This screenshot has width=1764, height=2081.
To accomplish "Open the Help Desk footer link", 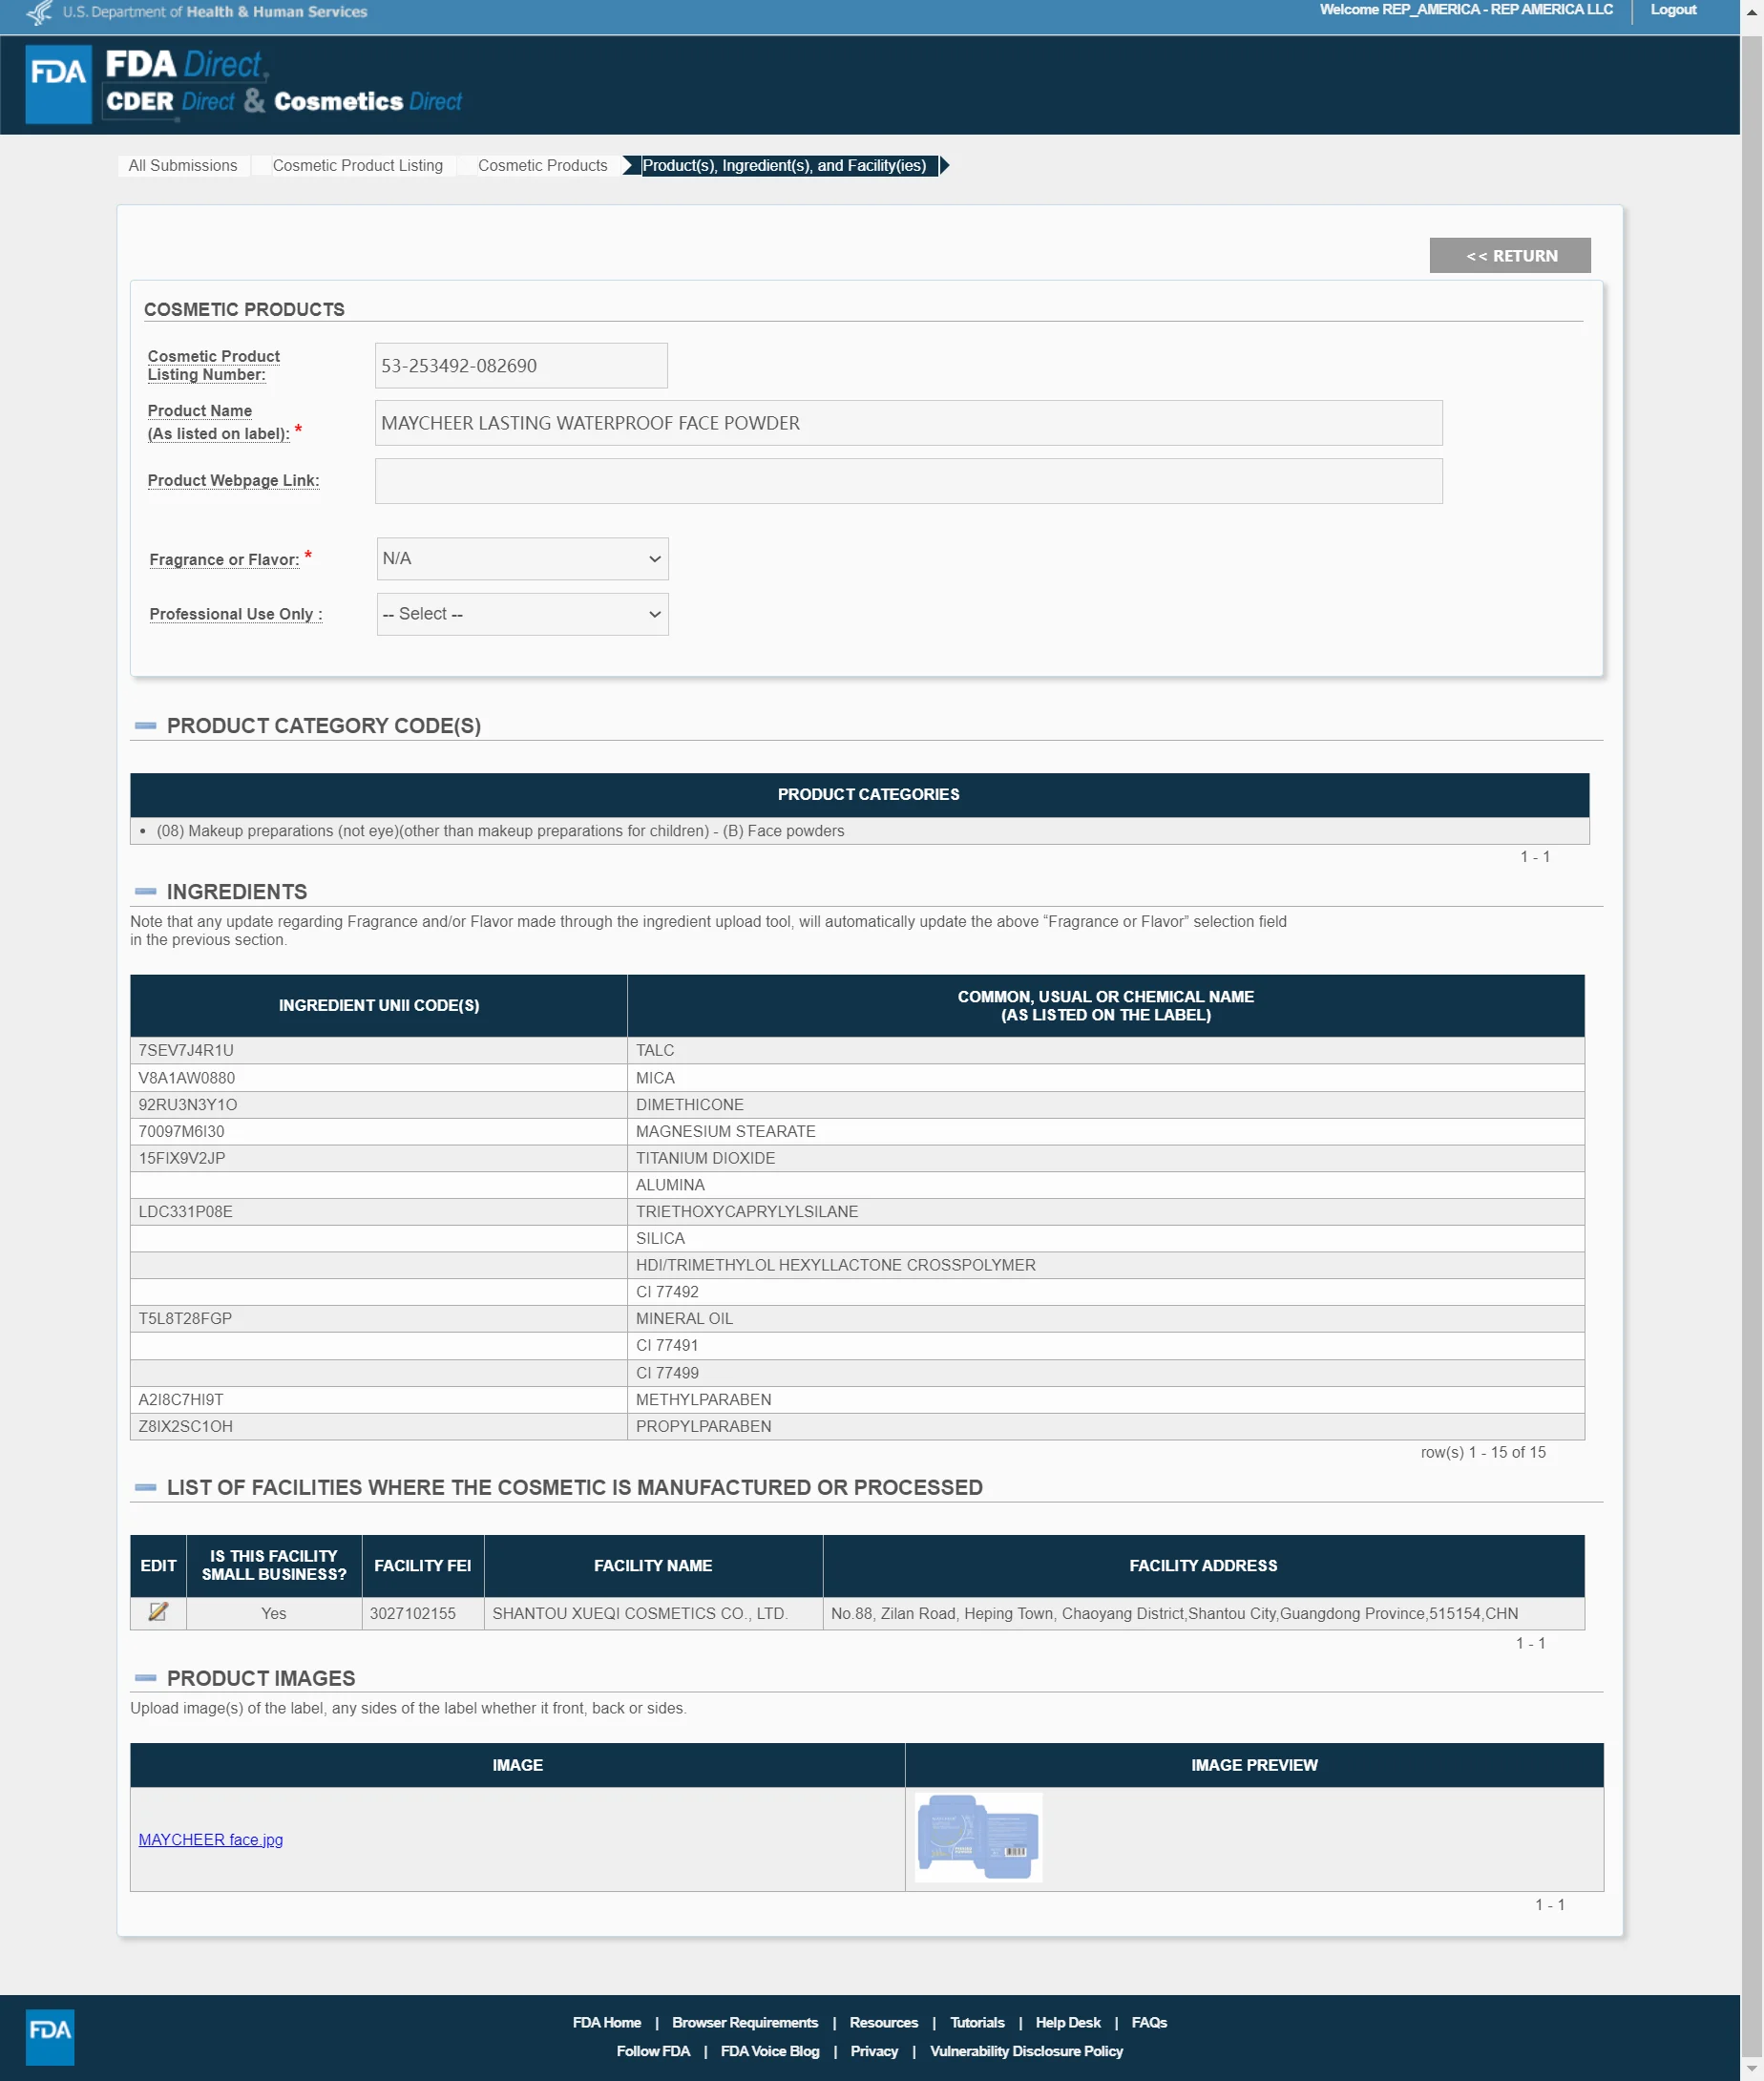I will (x=1068, y=2023).
